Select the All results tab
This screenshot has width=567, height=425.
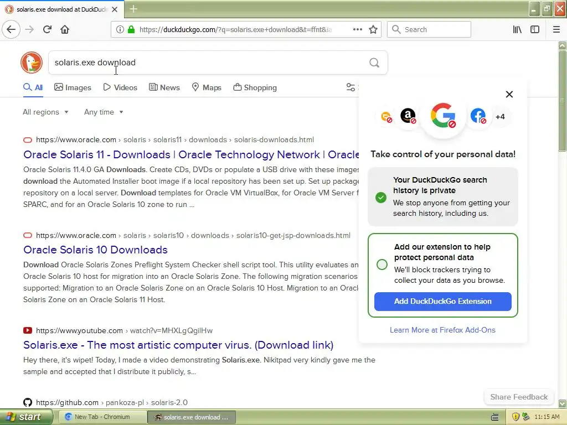33,87
